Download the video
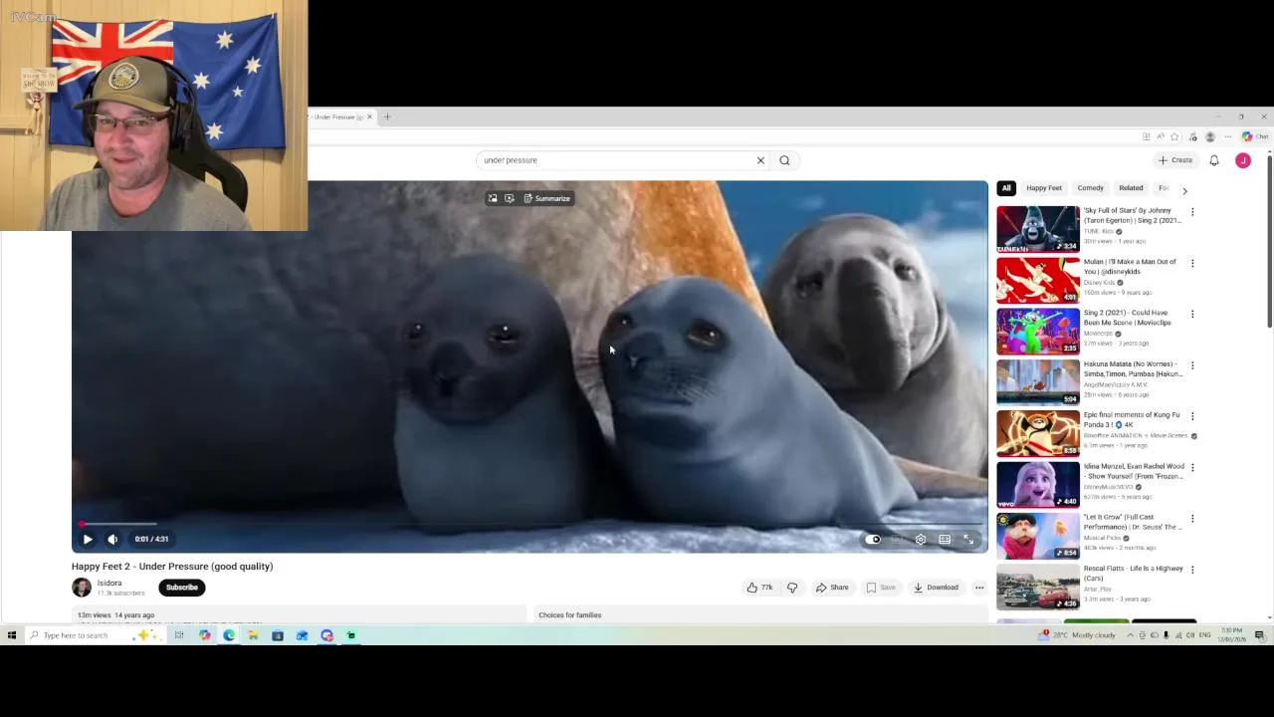The height and width of the screenshot is (717, 1274). click(936, 588)
